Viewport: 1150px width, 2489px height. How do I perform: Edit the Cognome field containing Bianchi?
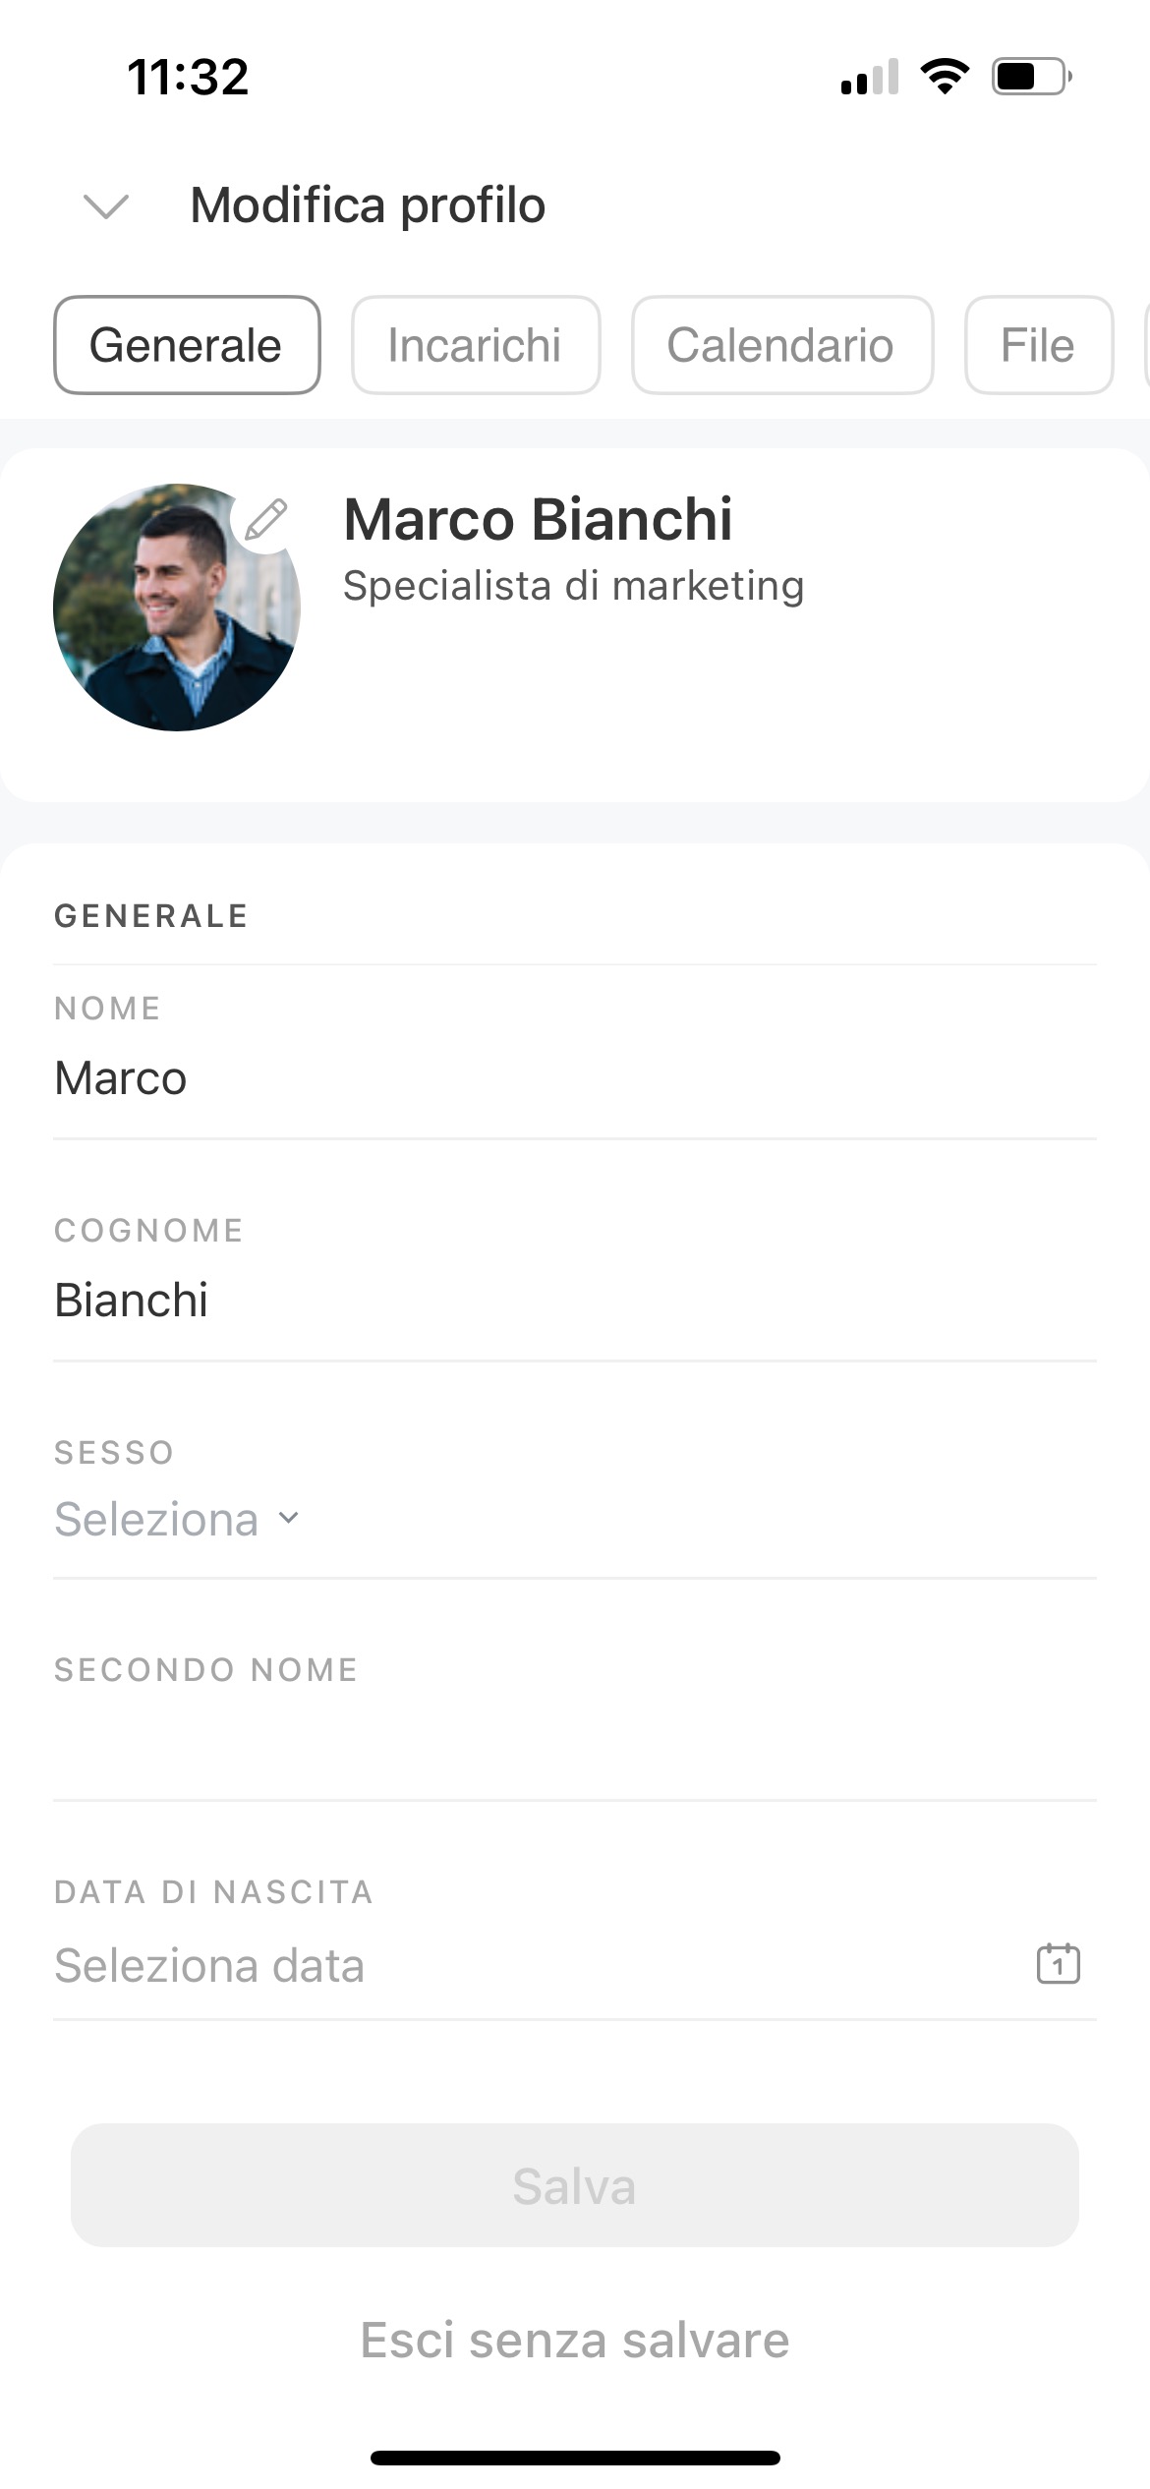(574, 1300)
